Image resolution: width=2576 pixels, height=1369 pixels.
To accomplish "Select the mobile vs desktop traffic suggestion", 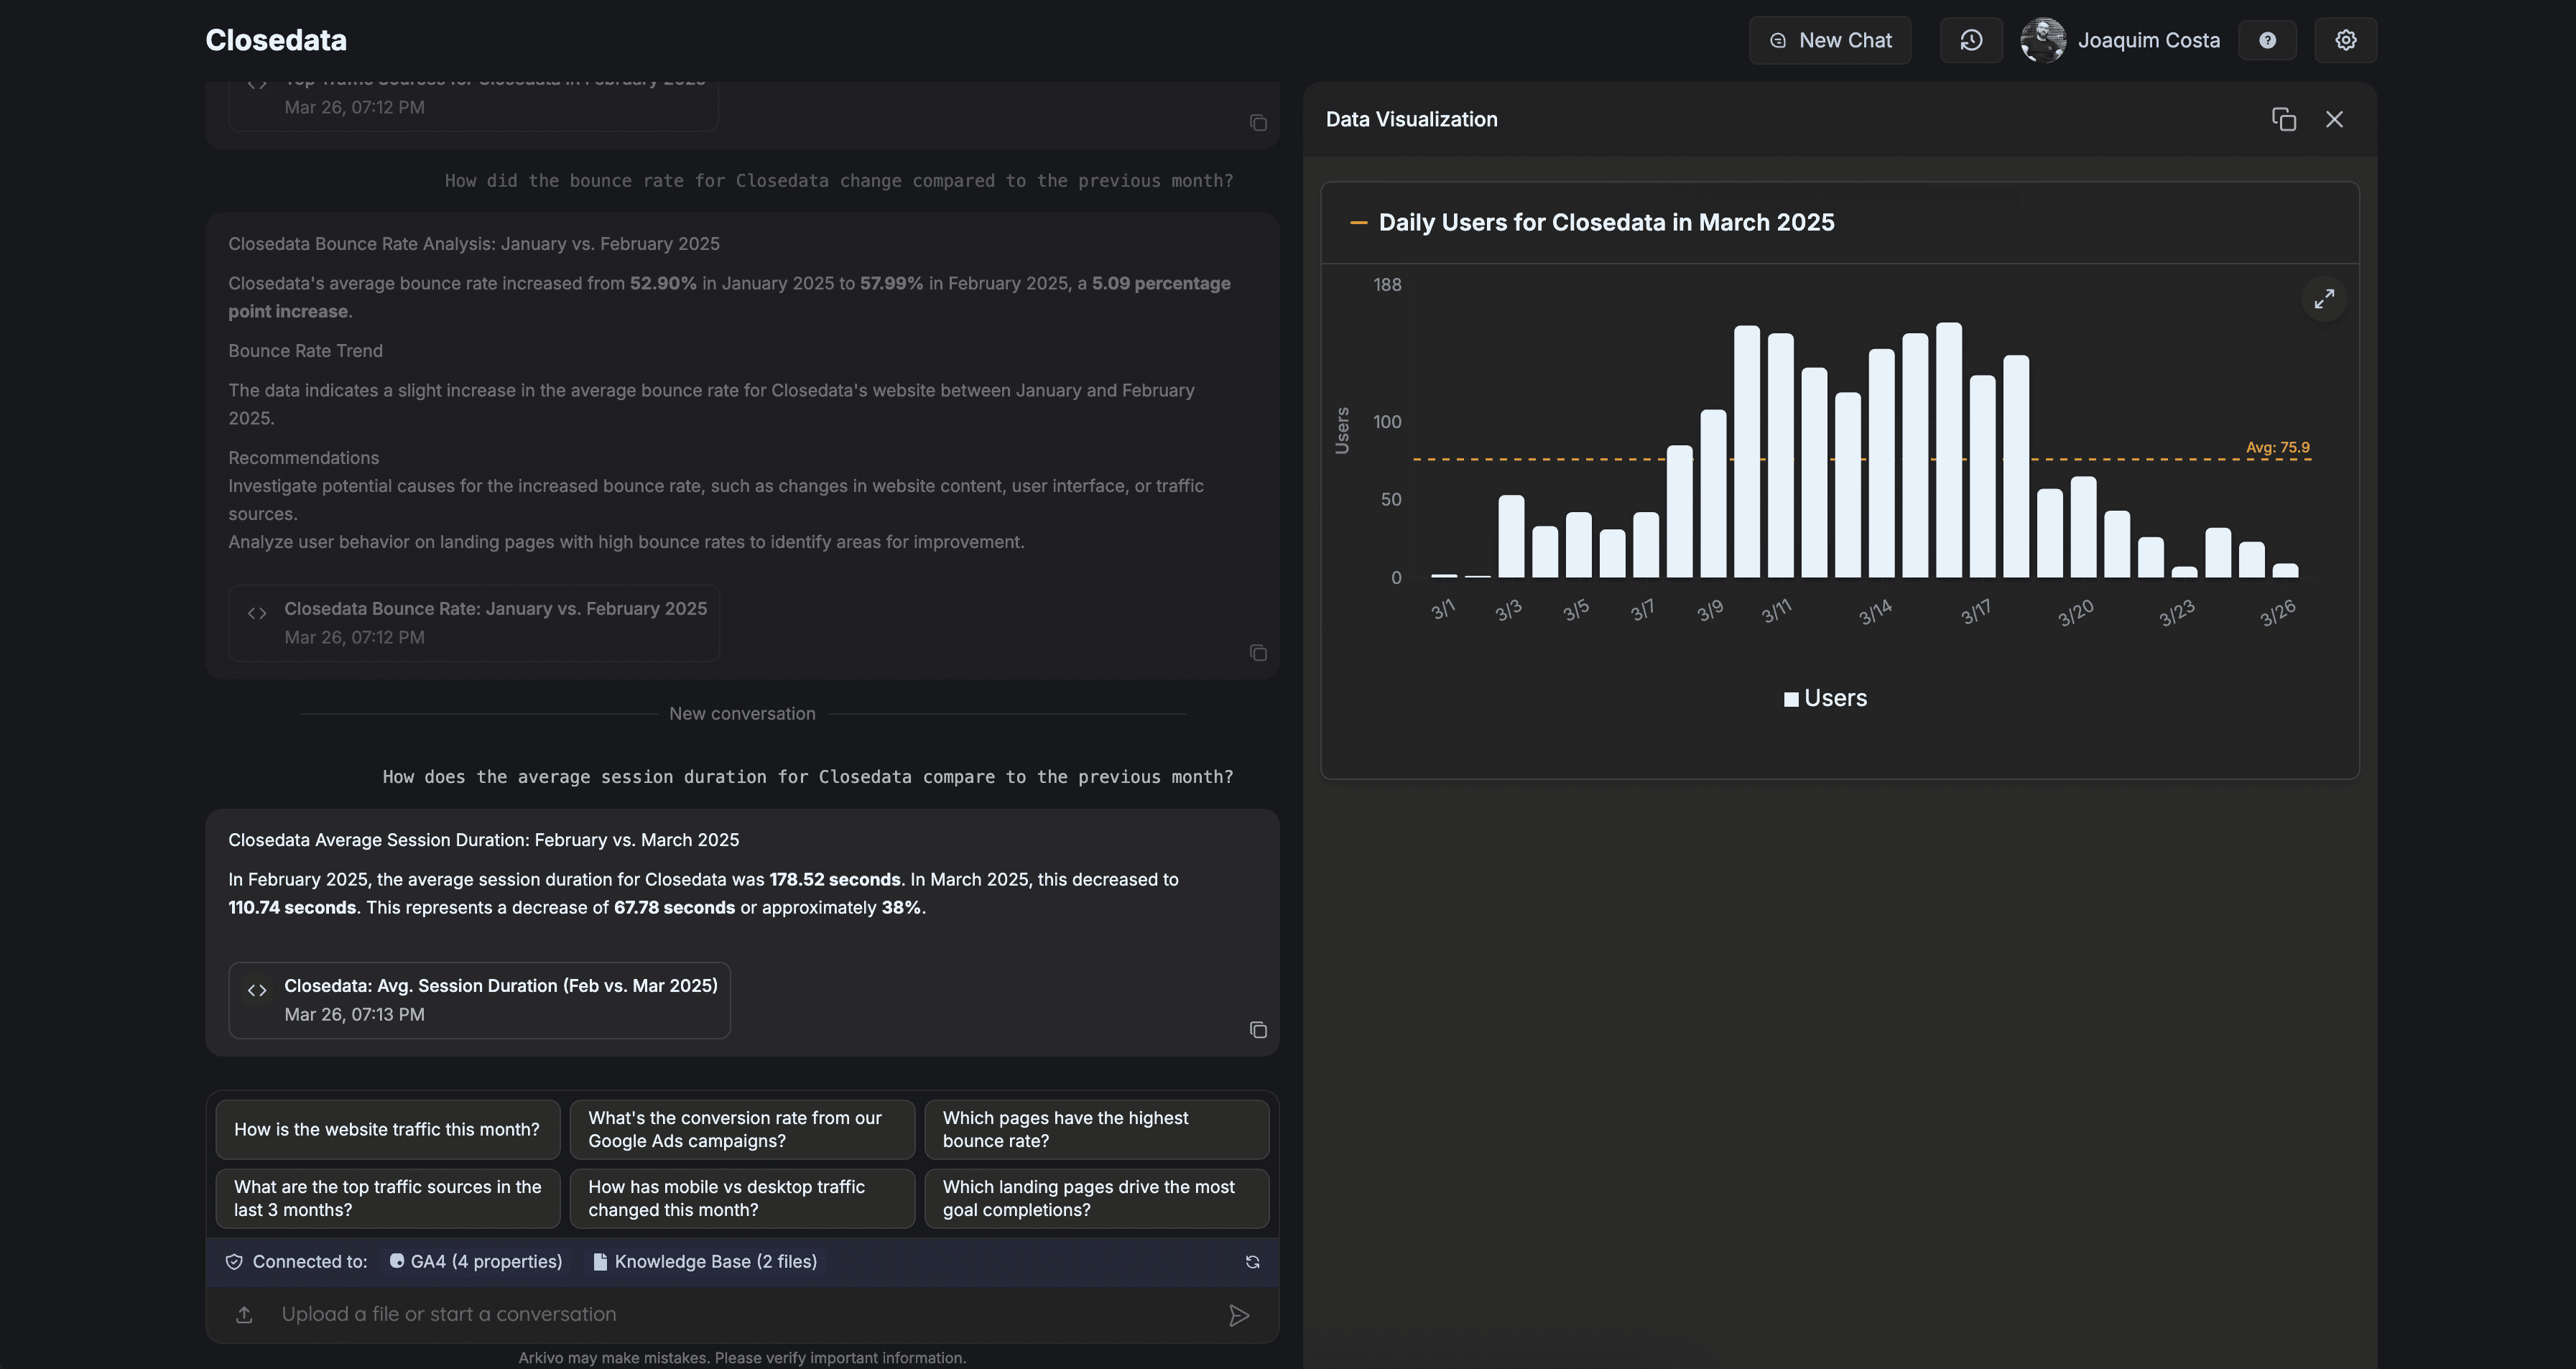I will point(742,1198).
